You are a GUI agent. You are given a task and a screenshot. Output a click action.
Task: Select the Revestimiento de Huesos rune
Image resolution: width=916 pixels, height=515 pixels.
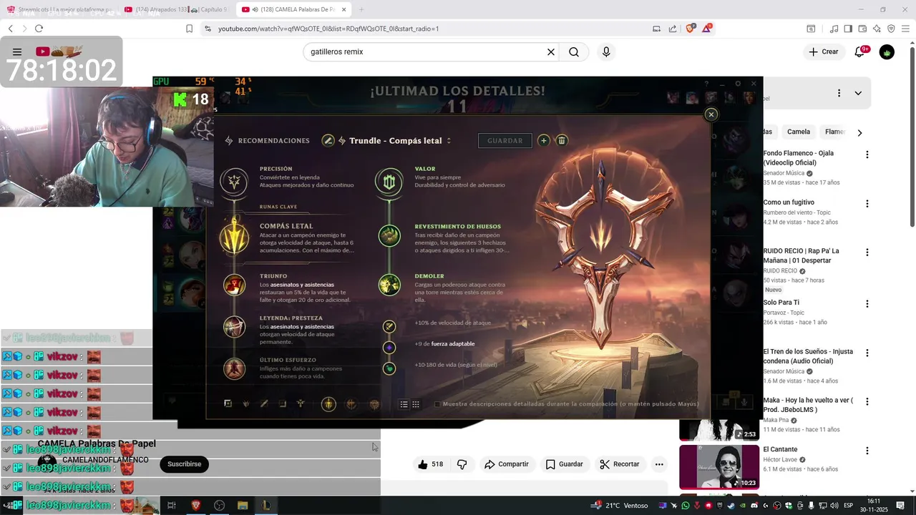click(389, 235)
